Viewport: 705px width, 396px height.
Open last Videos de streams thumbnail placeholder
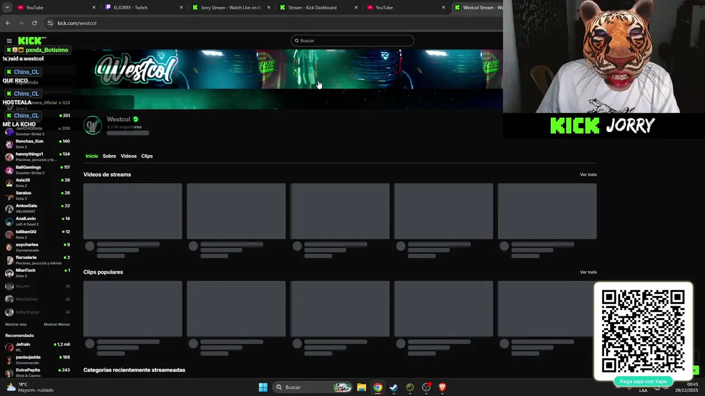tap(547, 211)
